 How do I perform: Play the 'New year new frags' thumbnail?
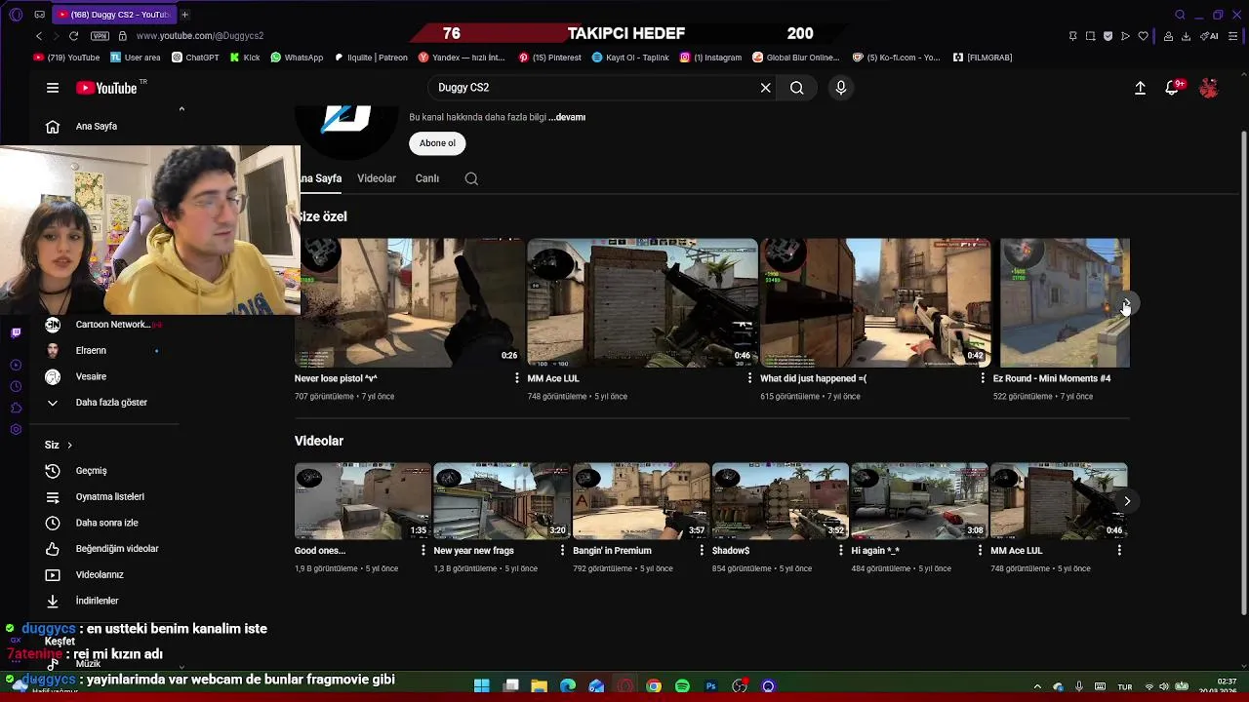click(502, 501)
